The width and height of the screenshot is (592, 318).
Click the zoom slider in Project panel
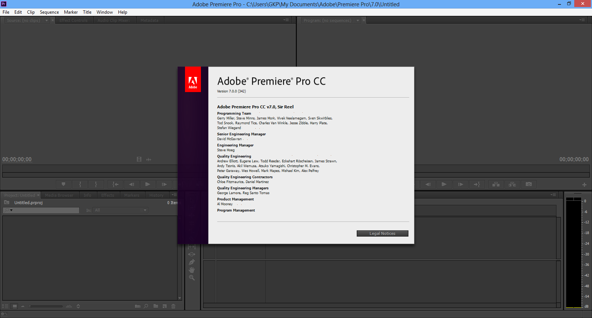tap(46, 306)
